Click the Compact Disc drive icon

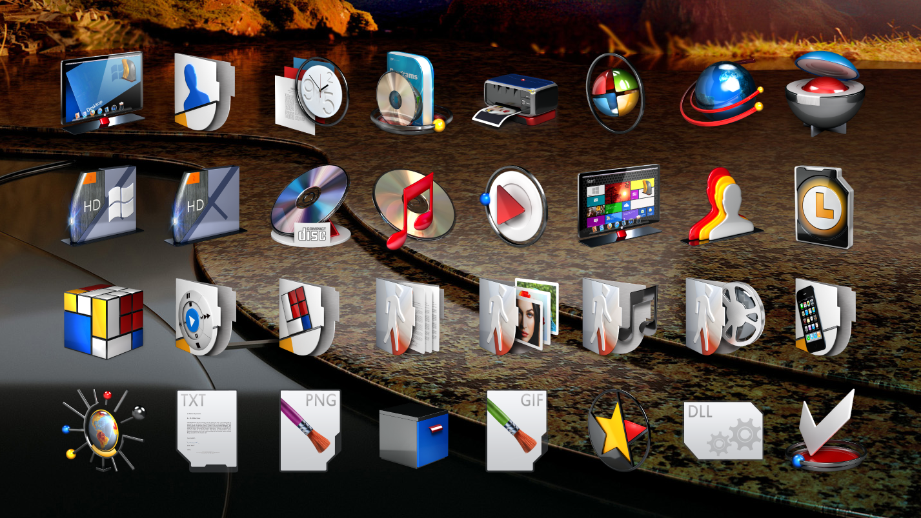(x=309, y=206)
